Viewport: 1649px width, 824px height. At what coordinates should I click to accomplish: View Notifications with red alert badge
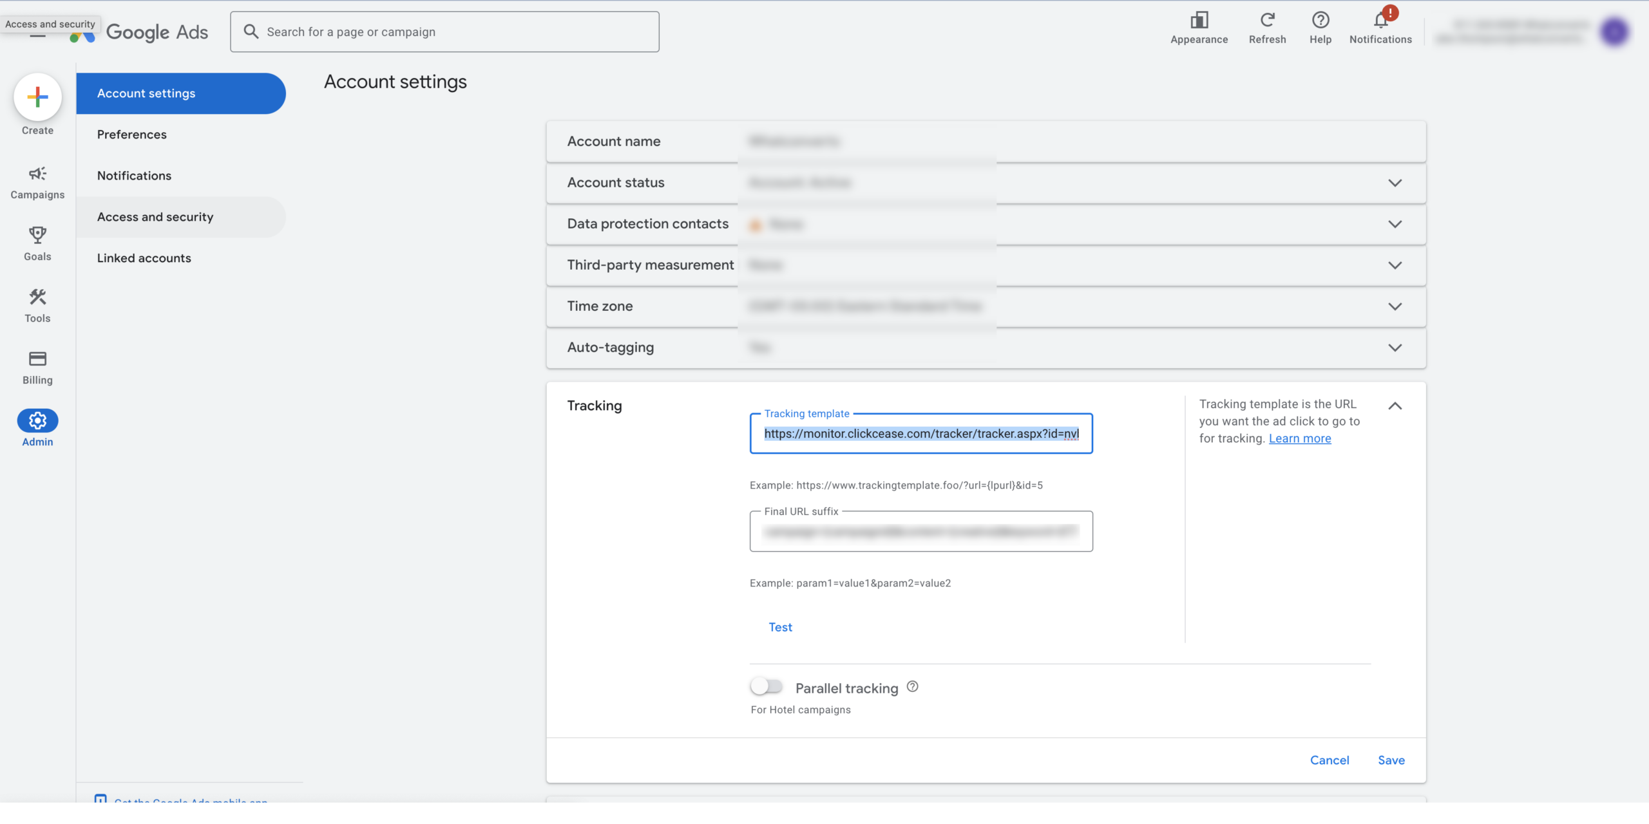point(1380,20)
